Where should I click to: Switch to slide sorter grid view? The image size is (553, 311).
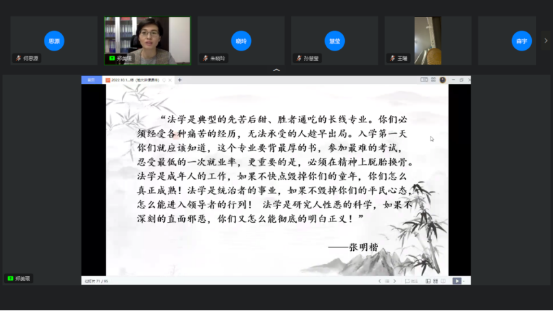coord(435,281)
